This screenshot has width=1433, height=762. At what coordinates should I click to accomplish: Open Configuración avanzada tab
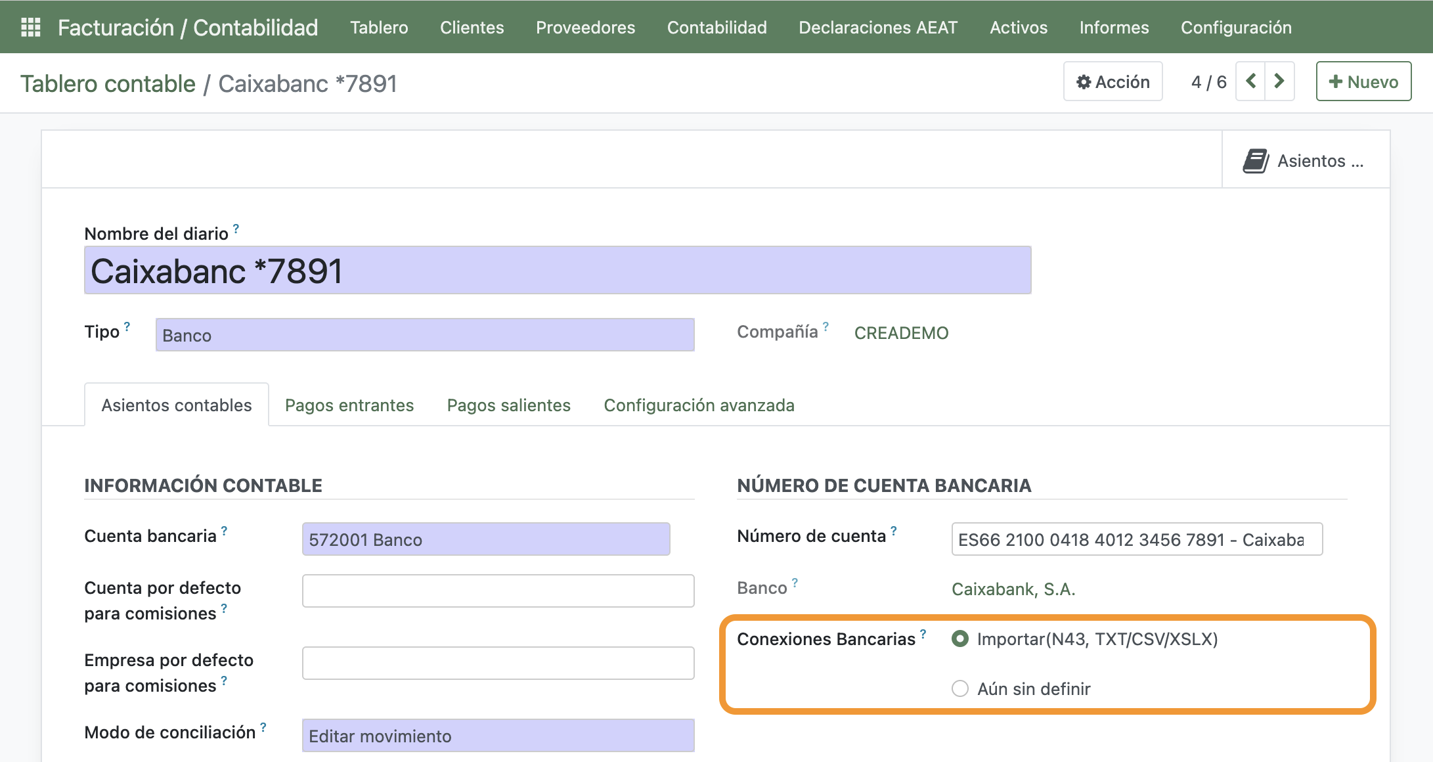point(699,405)
